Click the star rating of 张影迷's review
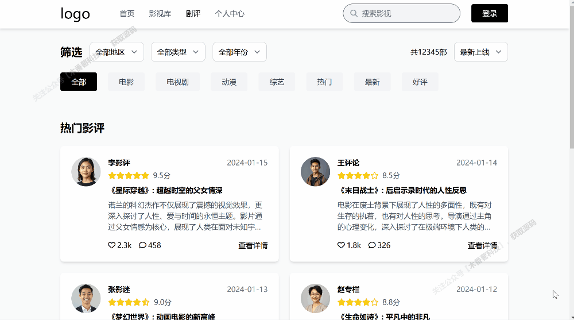574x320 pixels. (x=129, y=302)
